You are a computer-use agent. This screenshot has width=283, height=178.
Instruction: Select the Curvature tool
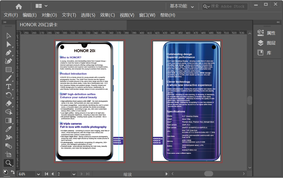[8, 61]
